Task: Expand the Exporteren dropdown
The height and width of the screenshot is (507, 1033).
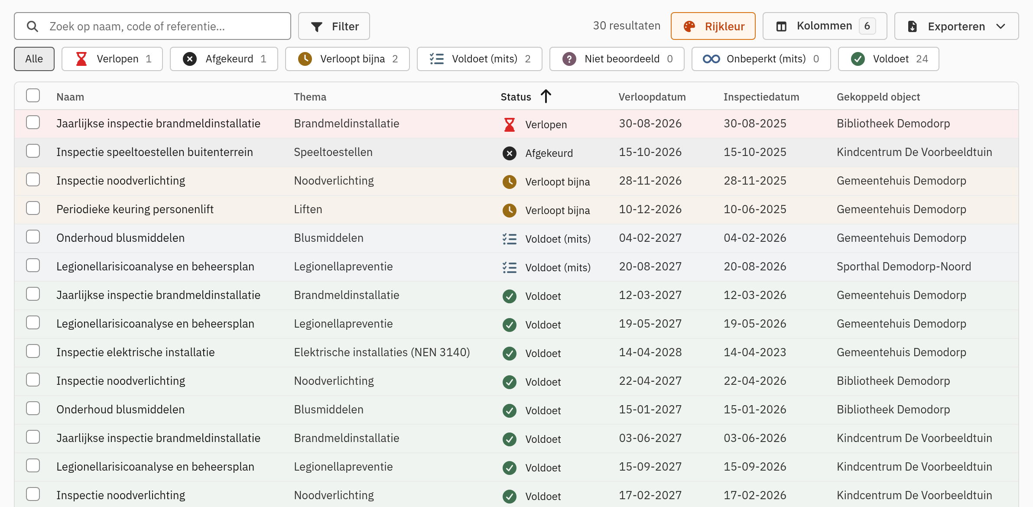Action: 956,26
